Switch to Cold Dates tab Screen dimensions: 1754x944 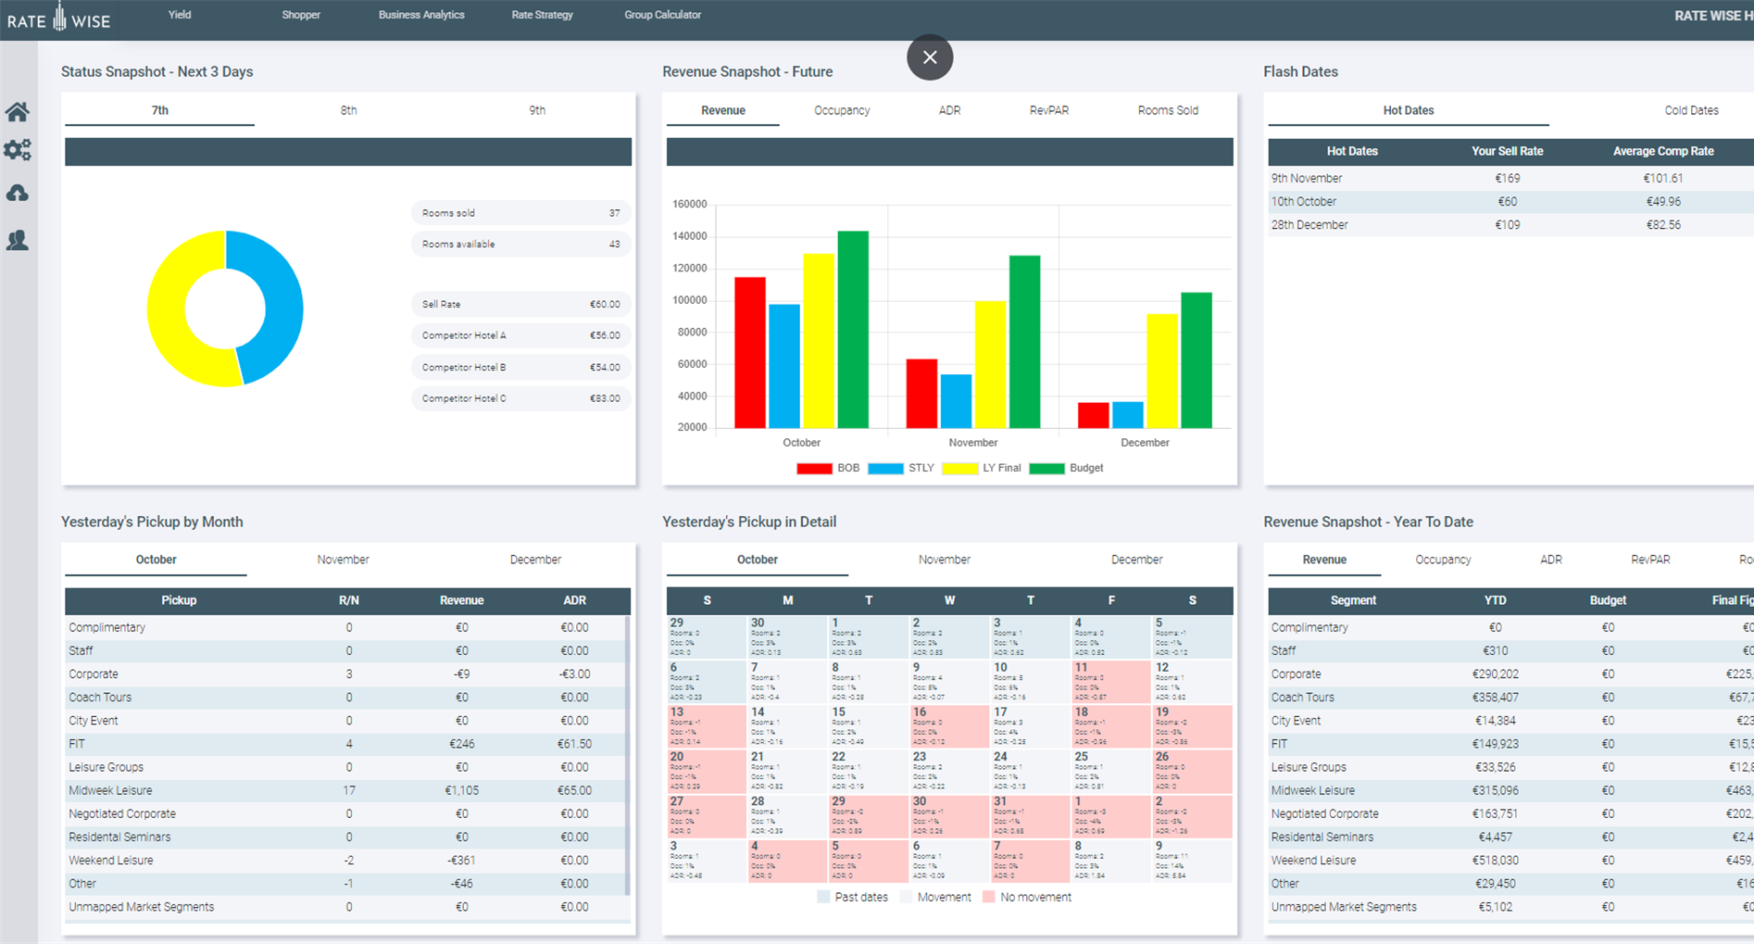(x=1690, y=110)
